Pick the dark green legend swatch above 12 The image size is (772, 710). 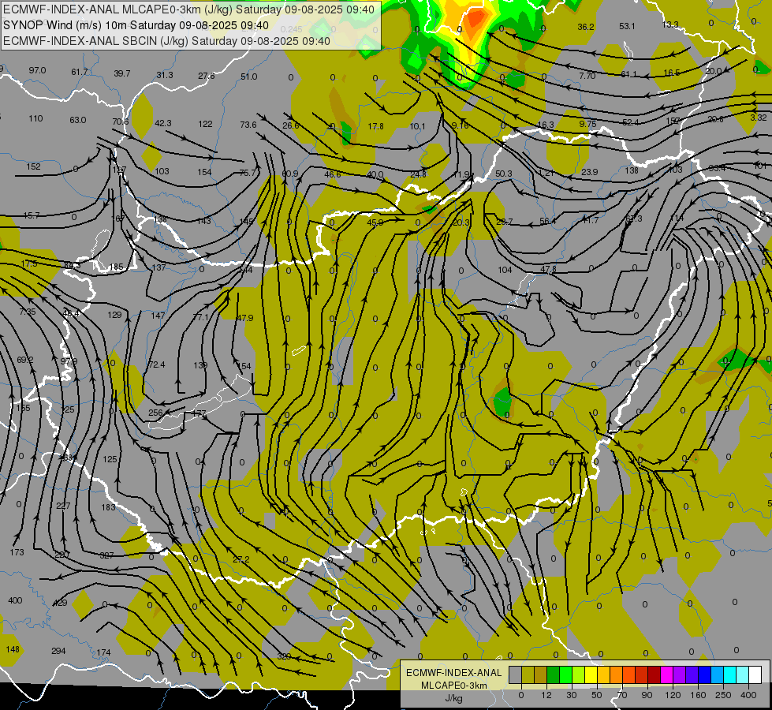coord(554,674)
